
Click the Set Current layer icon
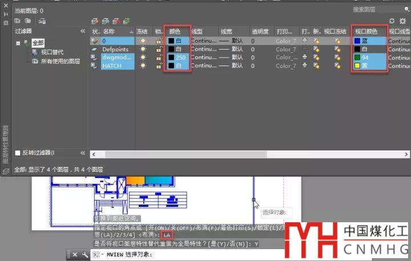pyautogui.click(x=126, y=21)
